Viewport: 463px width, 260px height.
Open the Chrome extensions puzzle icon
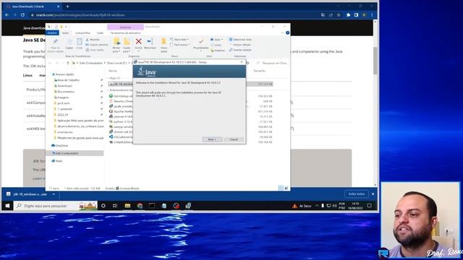coord(348,14)
